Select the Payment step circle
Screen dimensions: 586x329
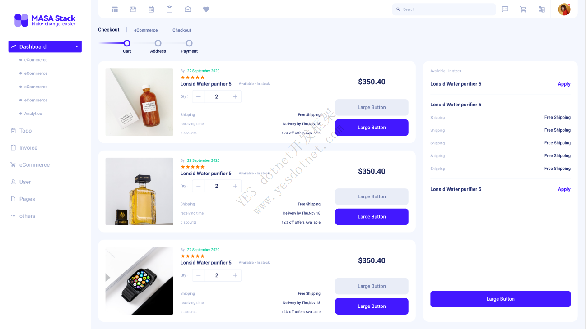[x=189, y=43]
